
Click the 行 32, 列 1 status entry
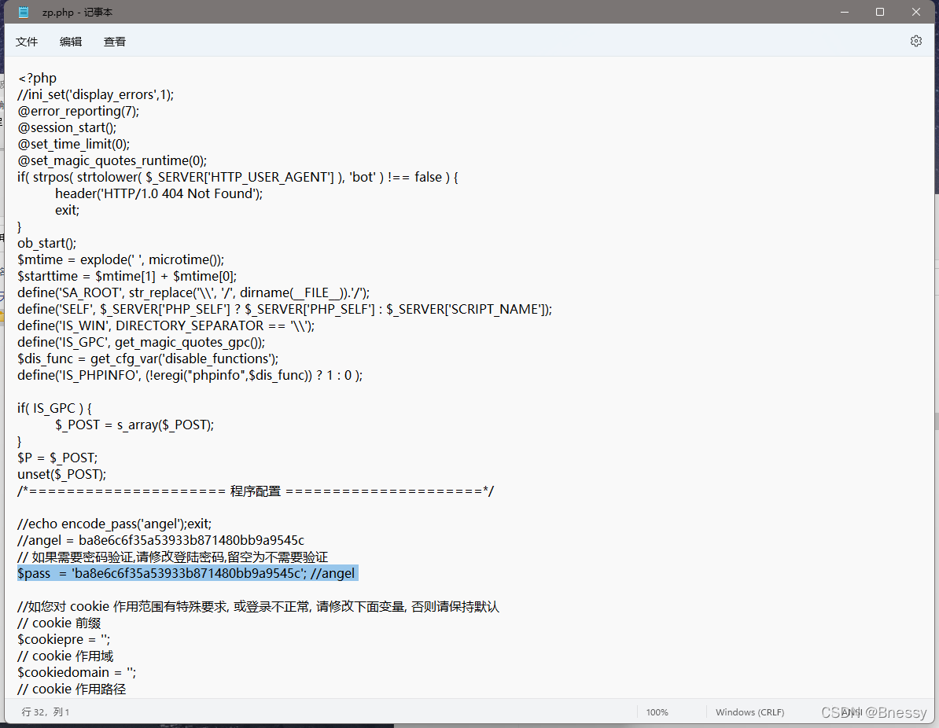point(46,711)
